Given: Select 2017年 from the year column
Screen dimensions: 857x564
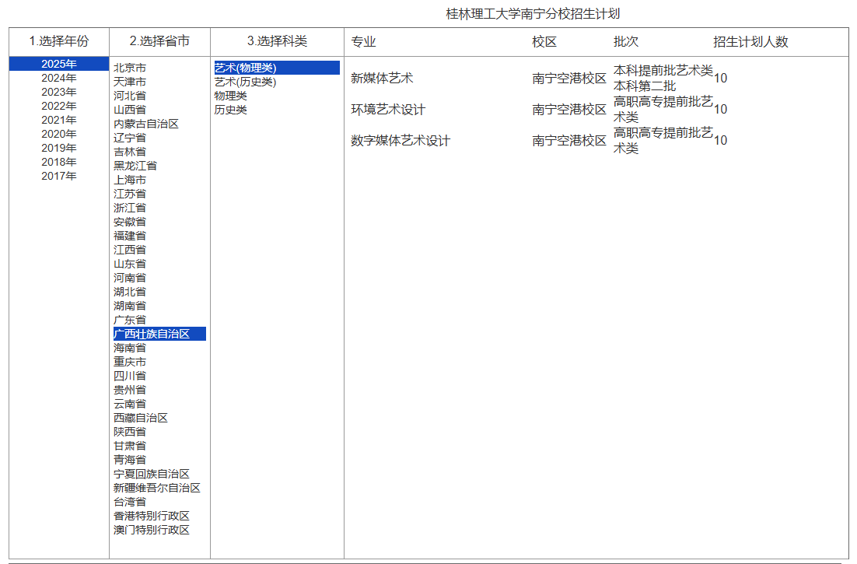Looking at the screenshot, I should point(59,176).
